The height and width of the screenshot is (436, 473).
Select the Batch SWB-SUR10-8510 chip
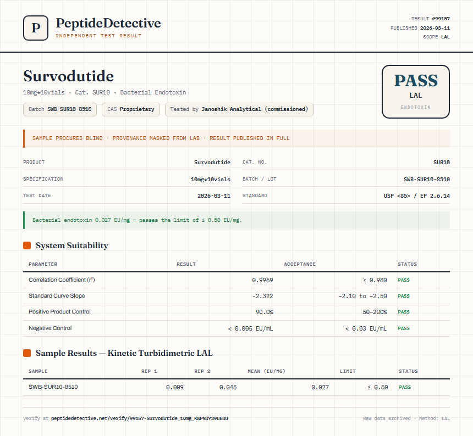click(60, 109)
